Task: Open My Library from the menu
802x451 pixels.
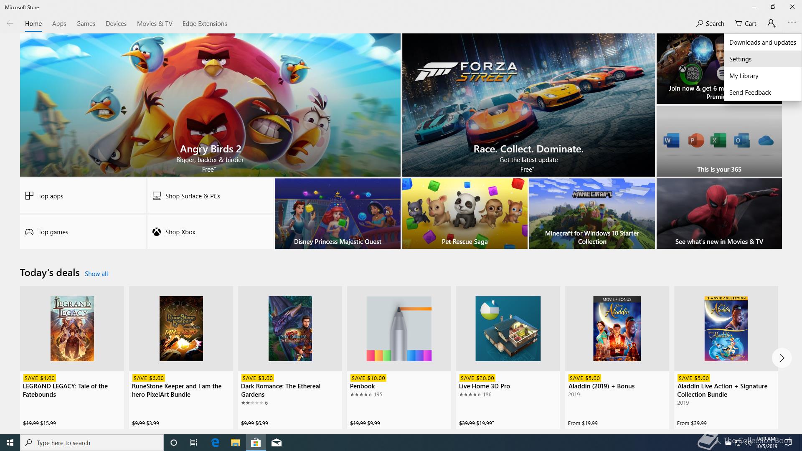Action: click(x=763, y=76)
